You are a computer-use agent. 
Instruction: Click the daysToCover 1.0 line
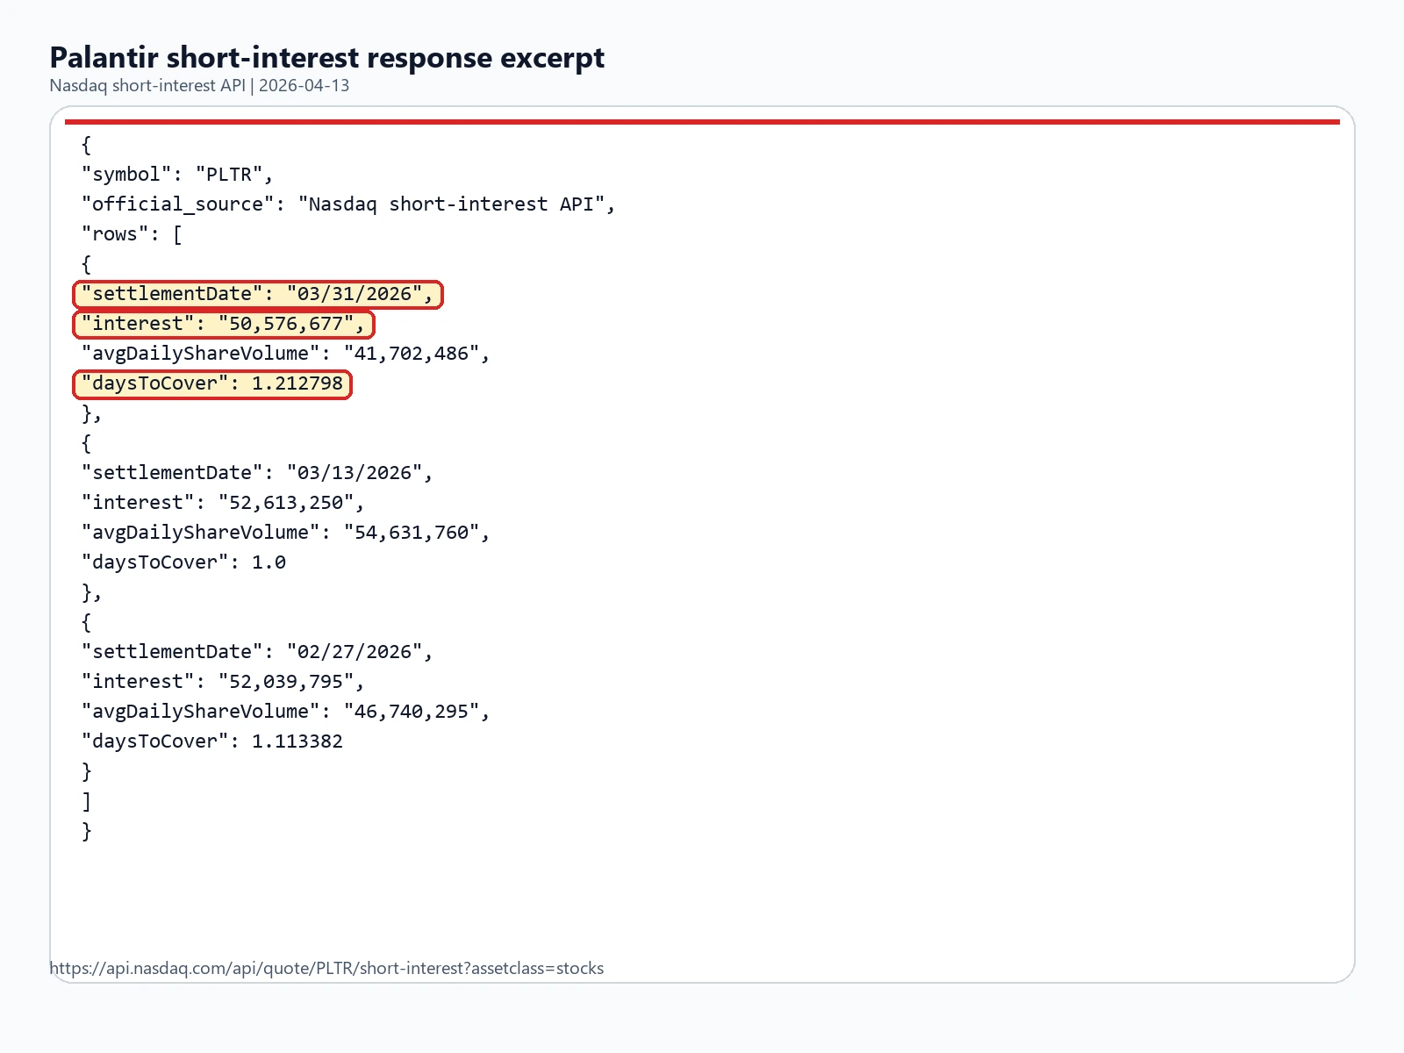pos(183,562)
